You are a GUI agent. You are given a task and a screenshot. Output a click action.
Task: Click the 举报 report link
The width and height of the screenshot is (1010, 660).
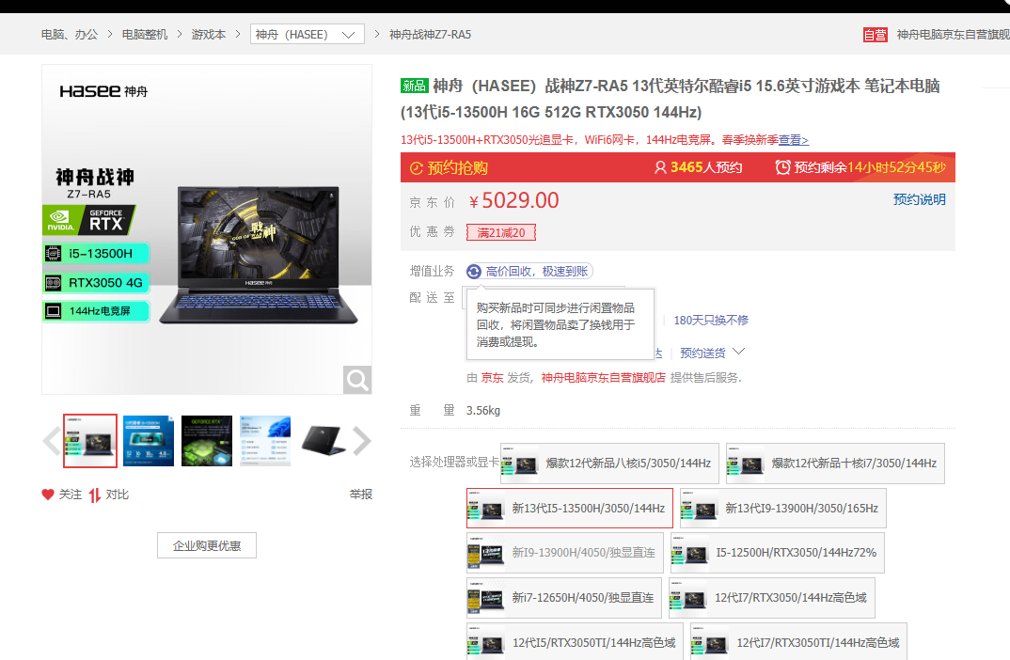(x=361, y=495)
